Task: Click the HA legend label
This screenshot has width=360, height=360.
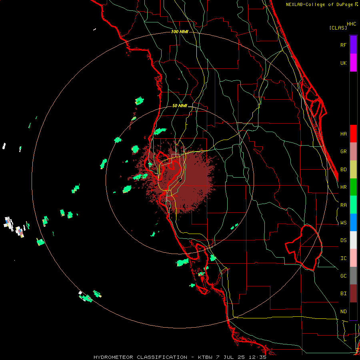Action: pos(343,134)
